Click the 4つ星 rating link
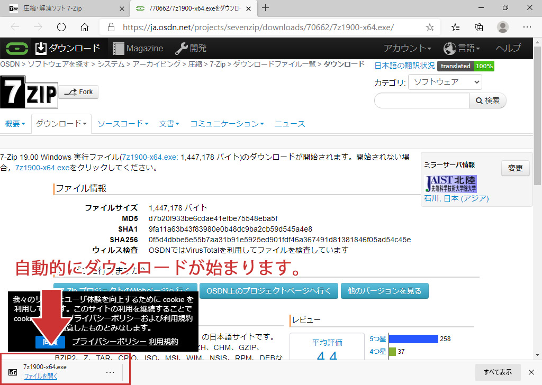Viewport: 542px width, 385px height. 378,352
